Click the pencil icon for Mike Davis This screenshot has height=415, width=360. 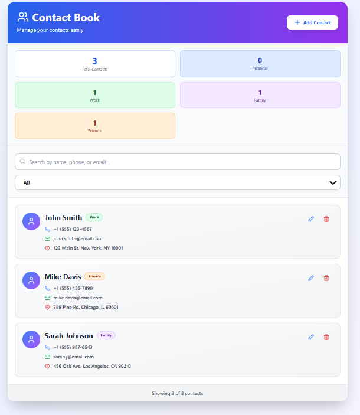click(x=311, y=278)
